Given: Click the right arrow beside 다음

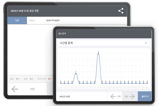Looking at the screenshot, I should pyautogui.click(x=132, y=96).
